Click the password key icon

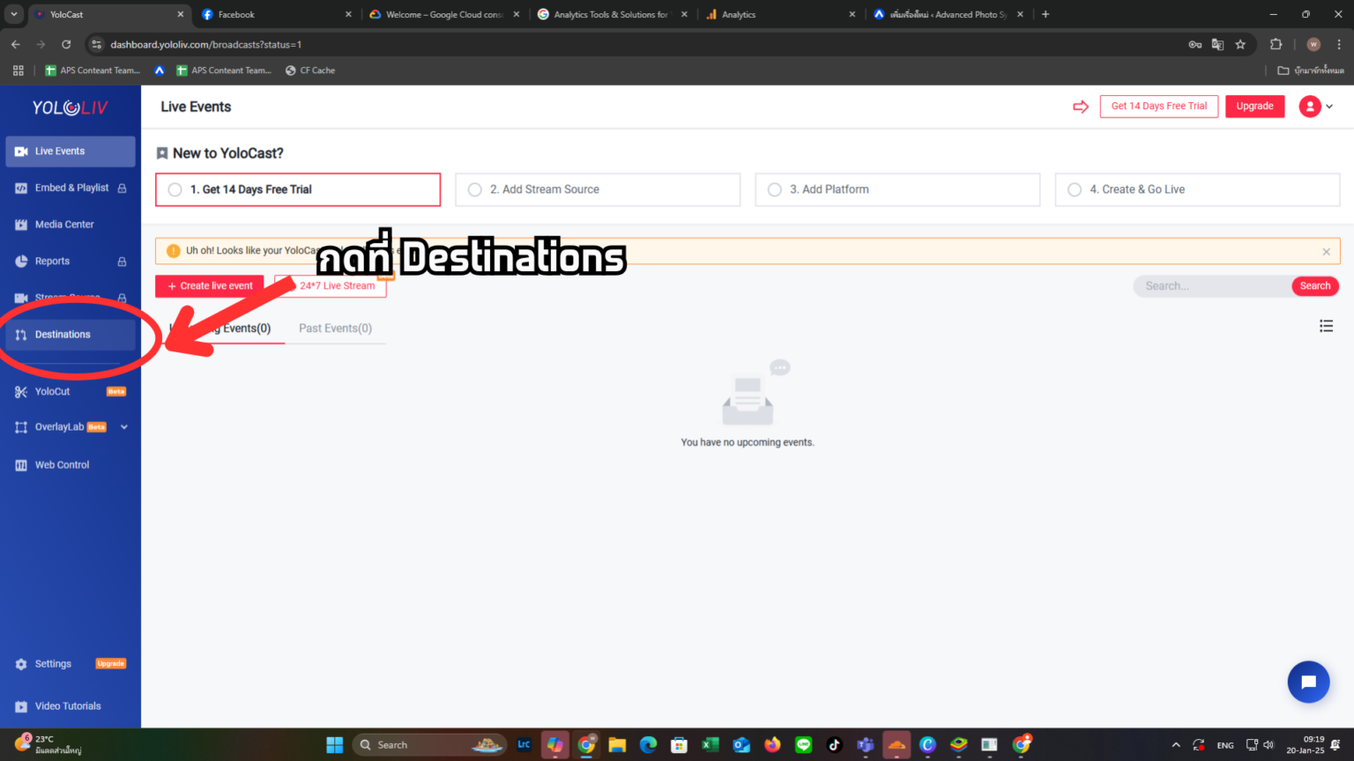tap(1194, 44)
